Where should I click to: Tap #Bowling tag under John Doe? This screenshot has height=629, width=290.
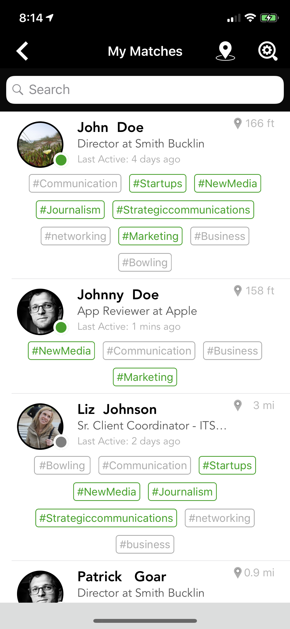[x=145, y=263]
